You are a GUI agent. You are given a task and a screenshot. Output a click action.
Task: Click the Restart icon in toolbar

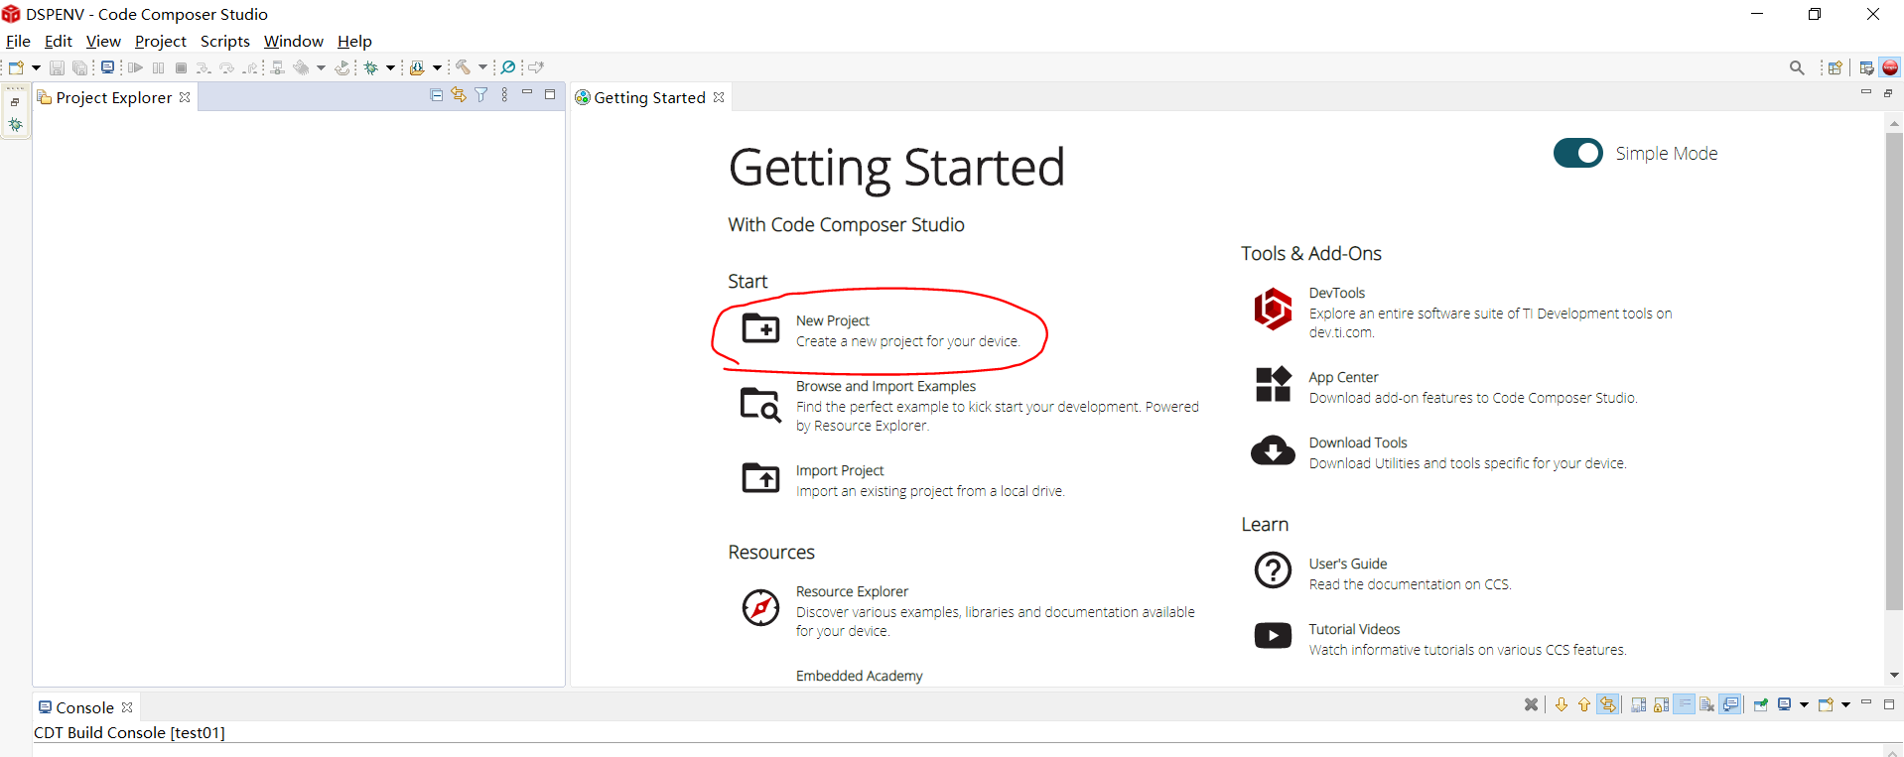click(x=342, y=67)
